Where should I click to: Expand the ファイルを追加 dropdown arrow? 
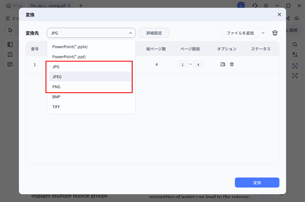(263, 33)
